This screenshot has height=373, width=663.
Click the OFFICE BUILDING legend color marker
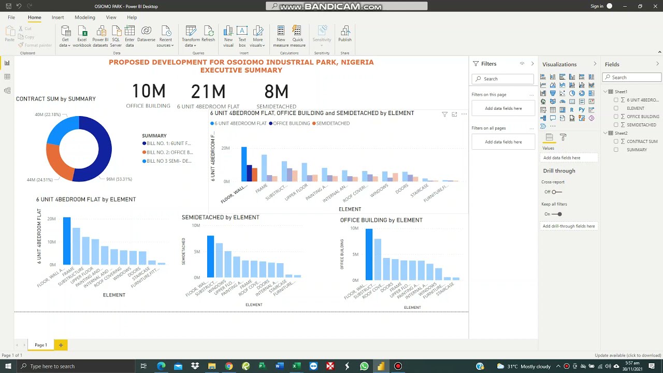(x=270, y=123)
